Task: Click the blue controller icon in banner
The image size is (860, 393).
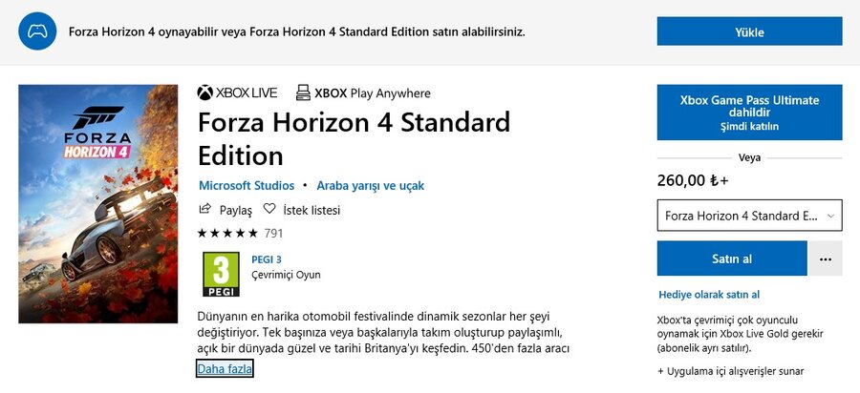Action: pyautogui.click(x=37, y=31)
